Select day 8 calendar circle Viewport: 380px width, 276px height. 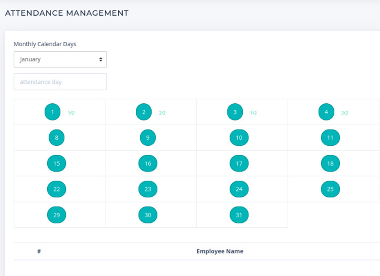pos(56,138)
